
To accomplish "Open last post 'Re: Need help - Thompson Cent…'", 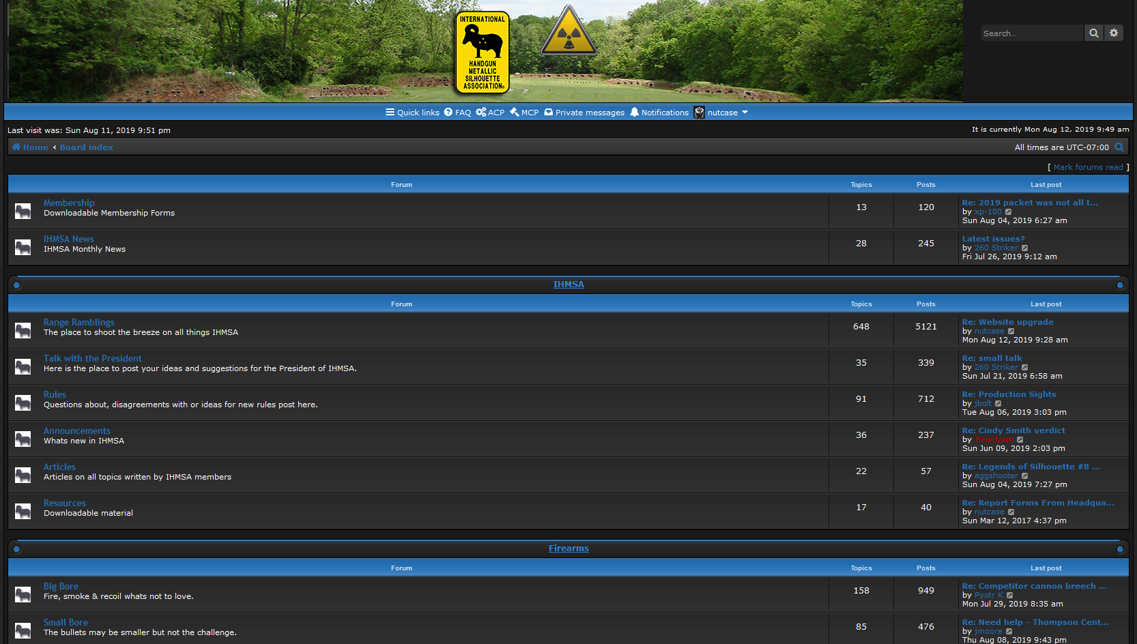I will (1035, 622).
